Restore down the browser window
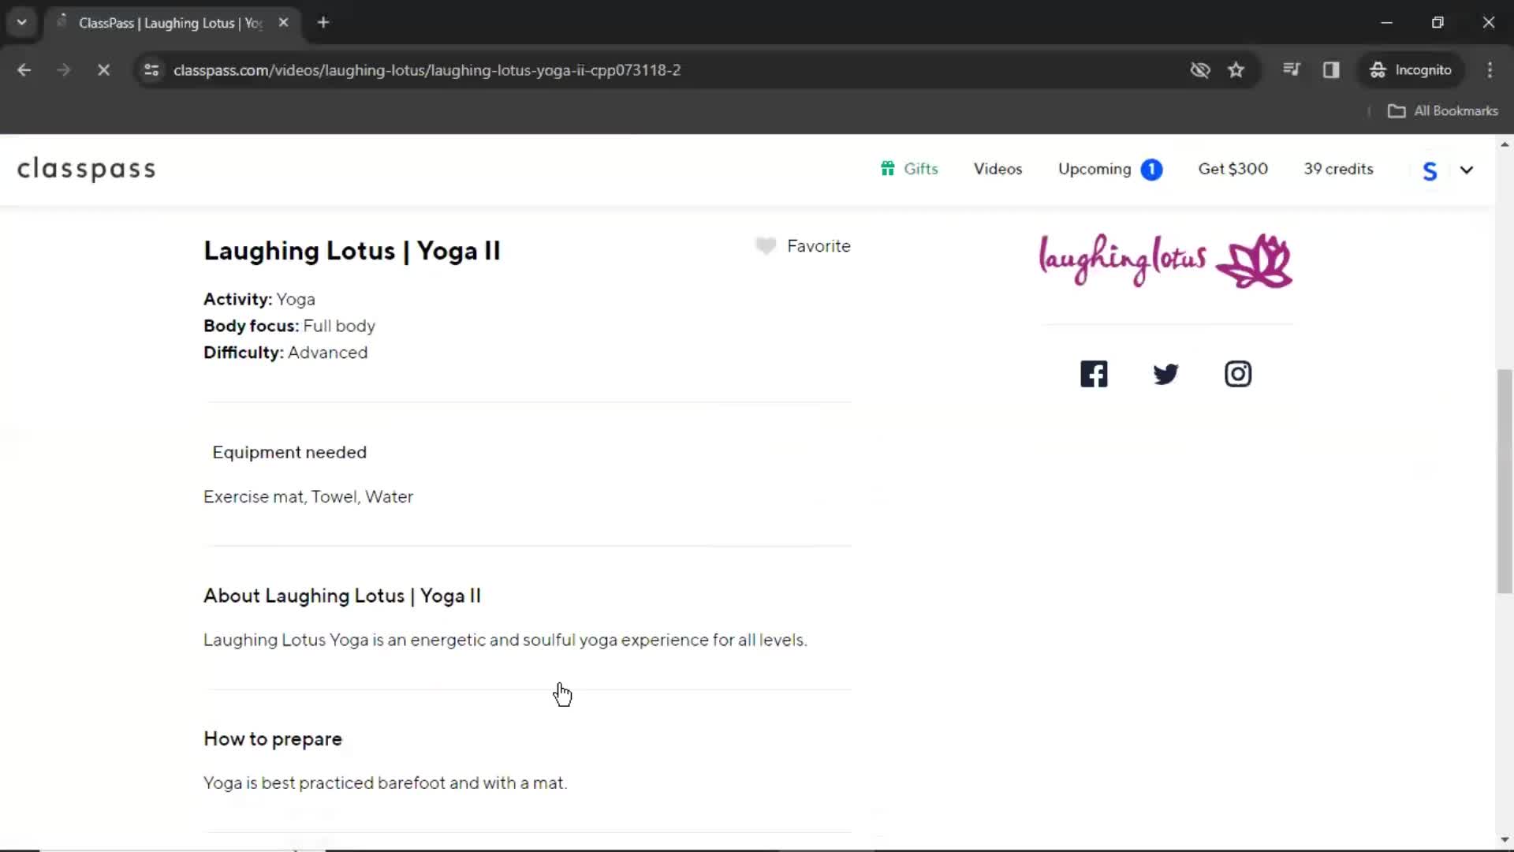Screen dimensions: 1514x852 [x=1438, y=23]
